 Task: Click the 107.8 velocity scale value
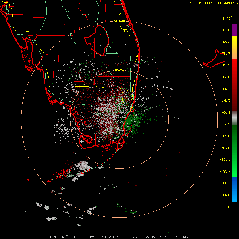point(225,30)
